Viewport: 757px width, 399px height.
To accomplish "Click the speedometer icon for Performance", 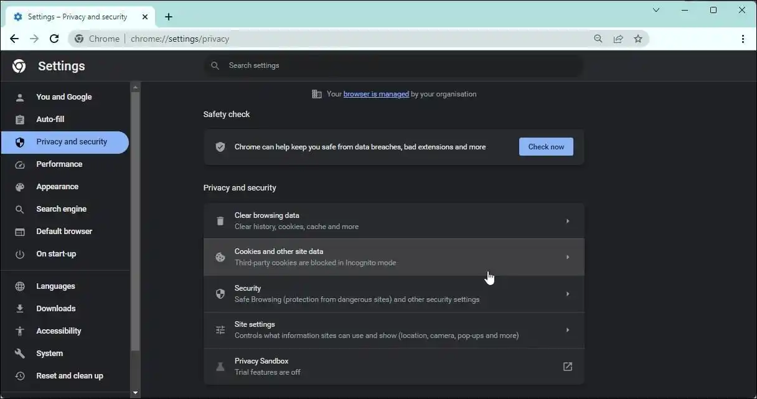I will 20,164.
